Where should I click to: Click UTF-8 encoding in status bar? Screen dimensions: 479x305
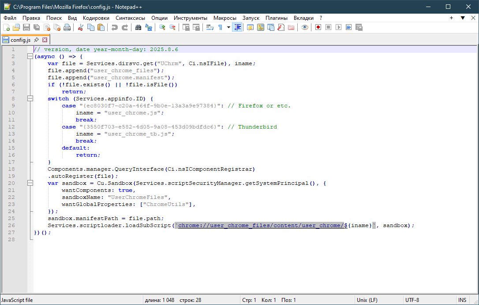pos(412,300)
